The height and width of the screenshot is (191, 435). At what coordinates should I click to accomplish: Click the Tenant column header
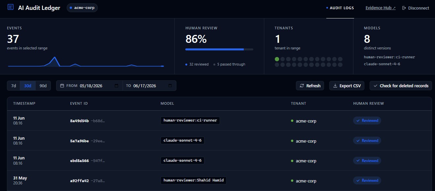[x=299, y=103]
